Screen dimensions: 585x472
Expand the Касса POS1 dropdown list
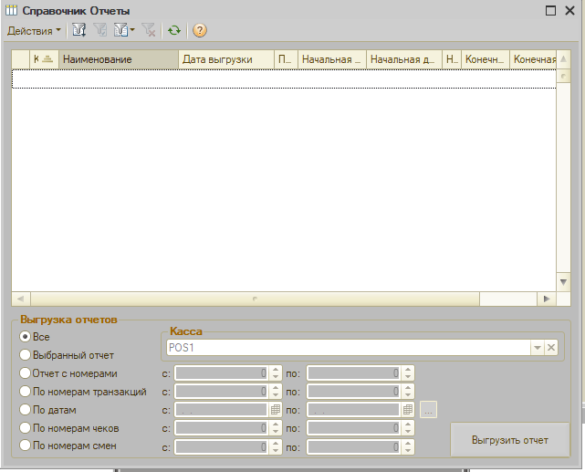click(538, 348)
